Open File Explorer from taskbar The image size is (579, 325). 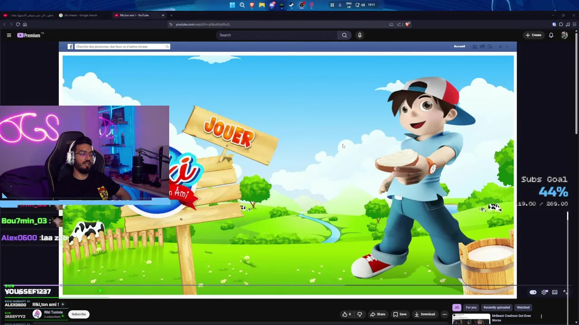(x=262, y=5)
